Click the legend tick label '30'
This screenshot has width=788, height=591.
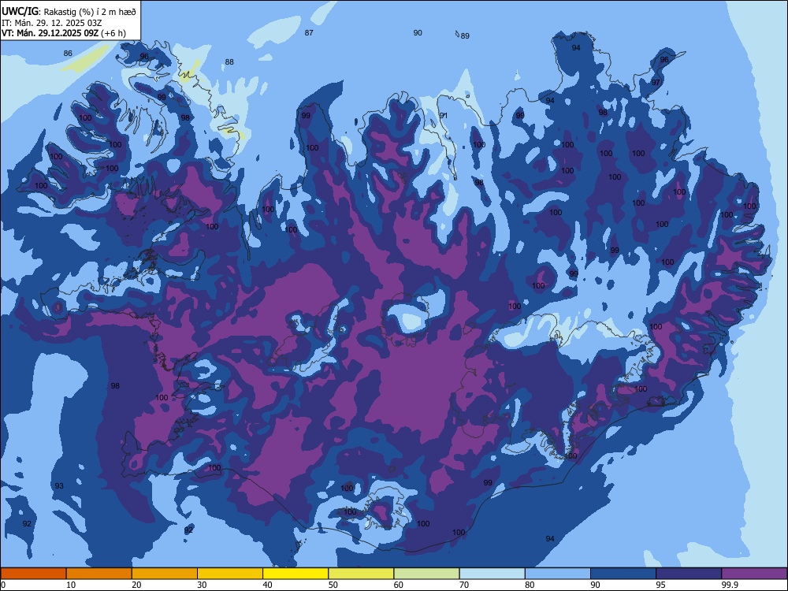(202, 585)
